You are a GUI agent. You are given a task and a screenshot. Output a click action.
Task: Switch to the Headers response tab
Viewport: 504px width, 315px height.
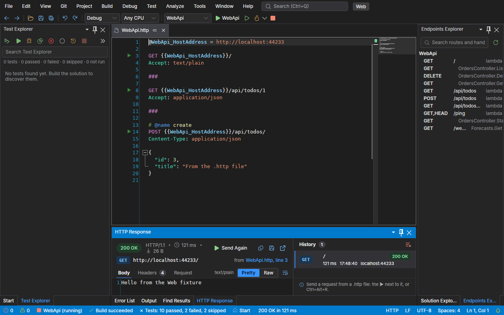(152, 273)
